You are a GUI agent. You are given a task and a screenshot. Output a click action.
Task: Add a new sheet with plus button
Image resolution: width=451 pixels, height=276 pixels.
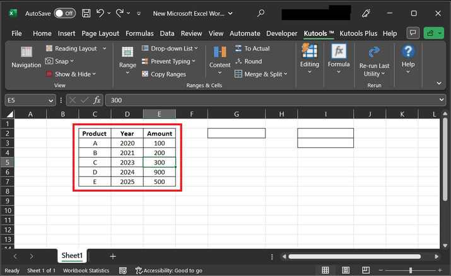tap(113, 256)
